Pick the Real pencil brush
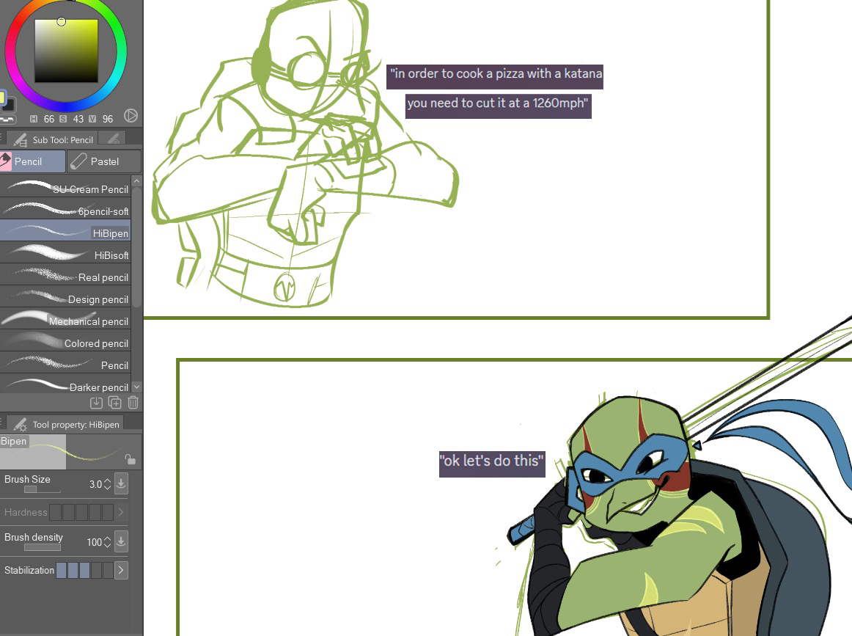This screenshot has height=636, width=852. tap(65, 274)
